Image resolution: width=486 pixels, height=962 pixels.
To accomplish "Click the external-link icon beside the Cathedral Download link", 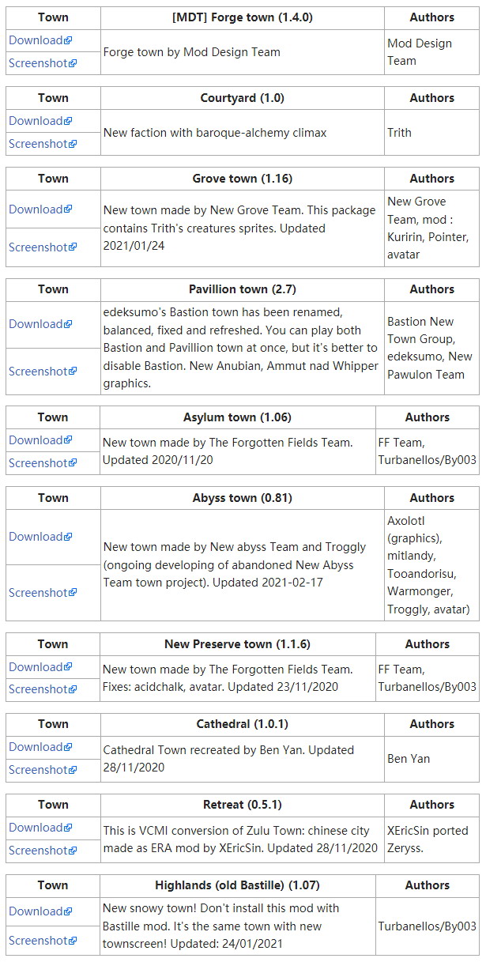I will click(69, 748).
